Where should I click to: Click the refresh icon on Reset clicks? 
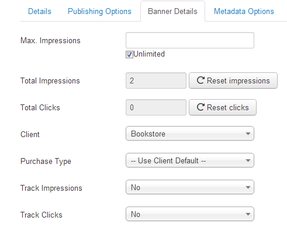pyautogui.click(x=200, y=107)
